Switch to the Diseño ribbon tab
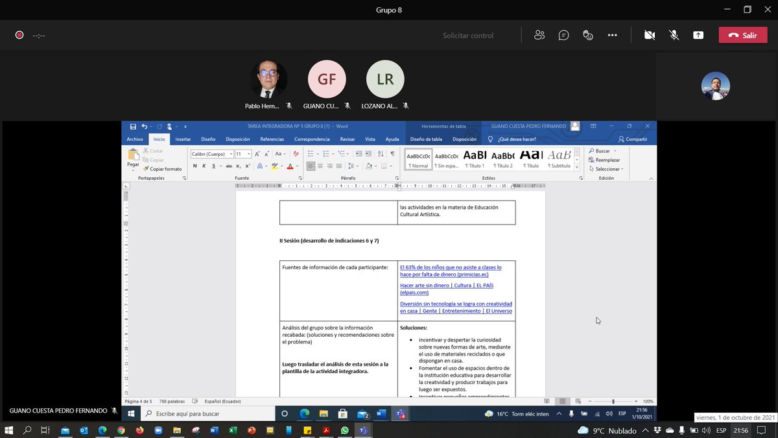The image size is (778, 438). point(208,139)
